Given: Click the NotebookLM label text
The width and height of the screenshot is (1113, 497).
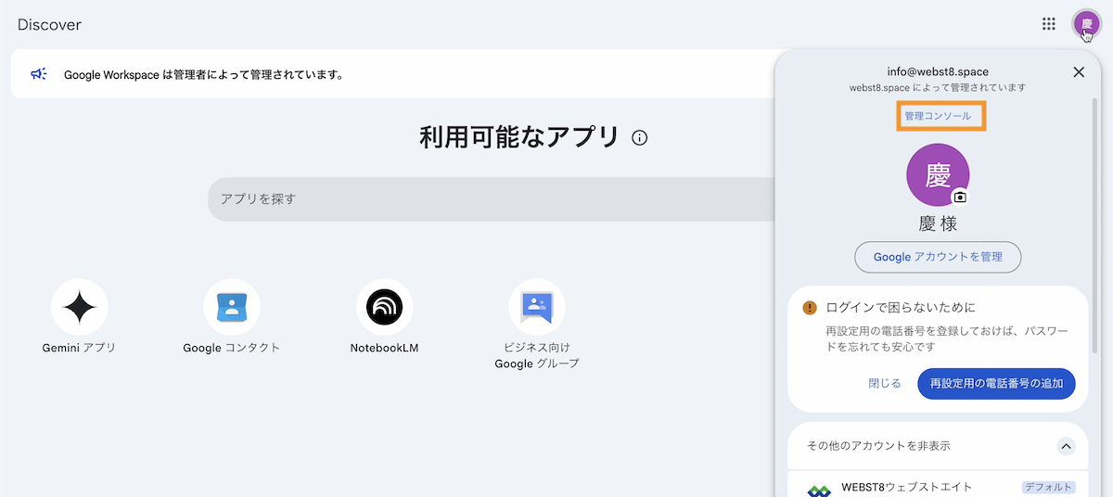Looking at the screenshot, I should [384, 348].
